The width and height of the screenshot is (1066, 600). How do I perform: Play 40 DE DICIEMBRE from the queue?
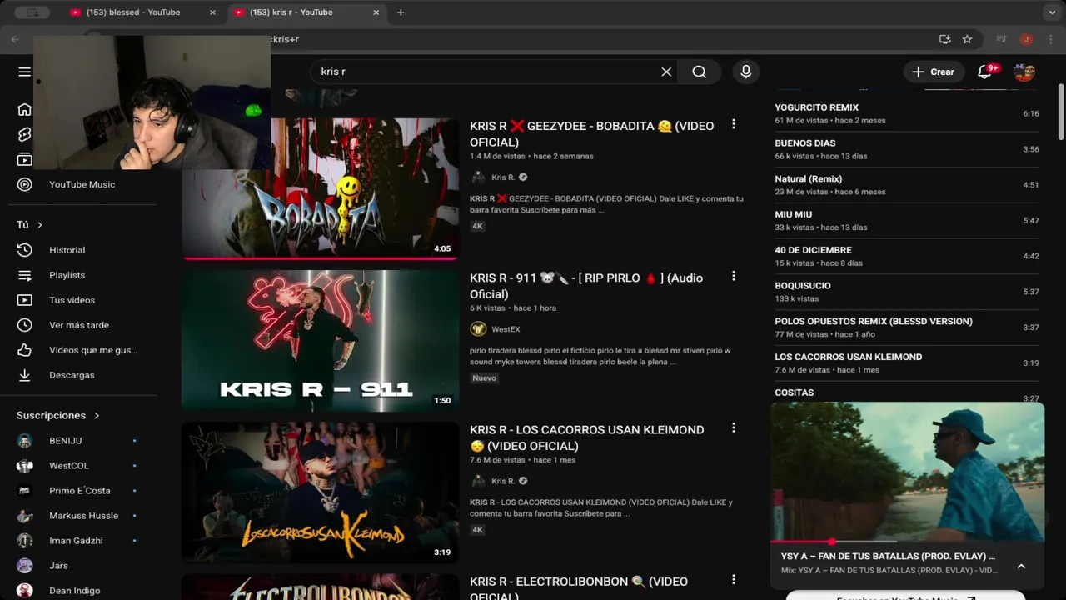906,256
